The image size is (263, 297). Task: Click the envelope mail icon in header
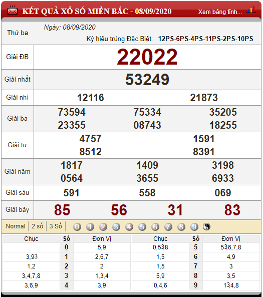13,11
